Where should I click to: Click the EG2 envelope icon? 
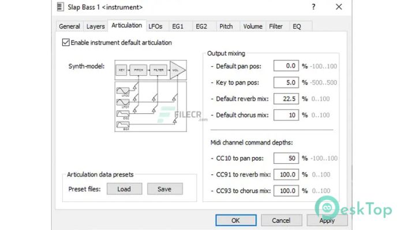(122, 114)
